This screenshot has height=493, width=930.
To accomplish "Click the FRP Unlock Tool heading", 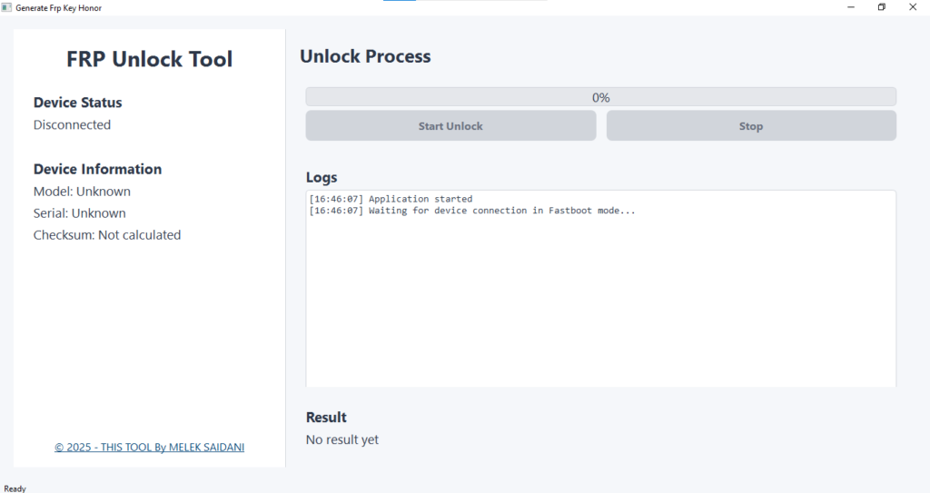I will click(149, 60).
